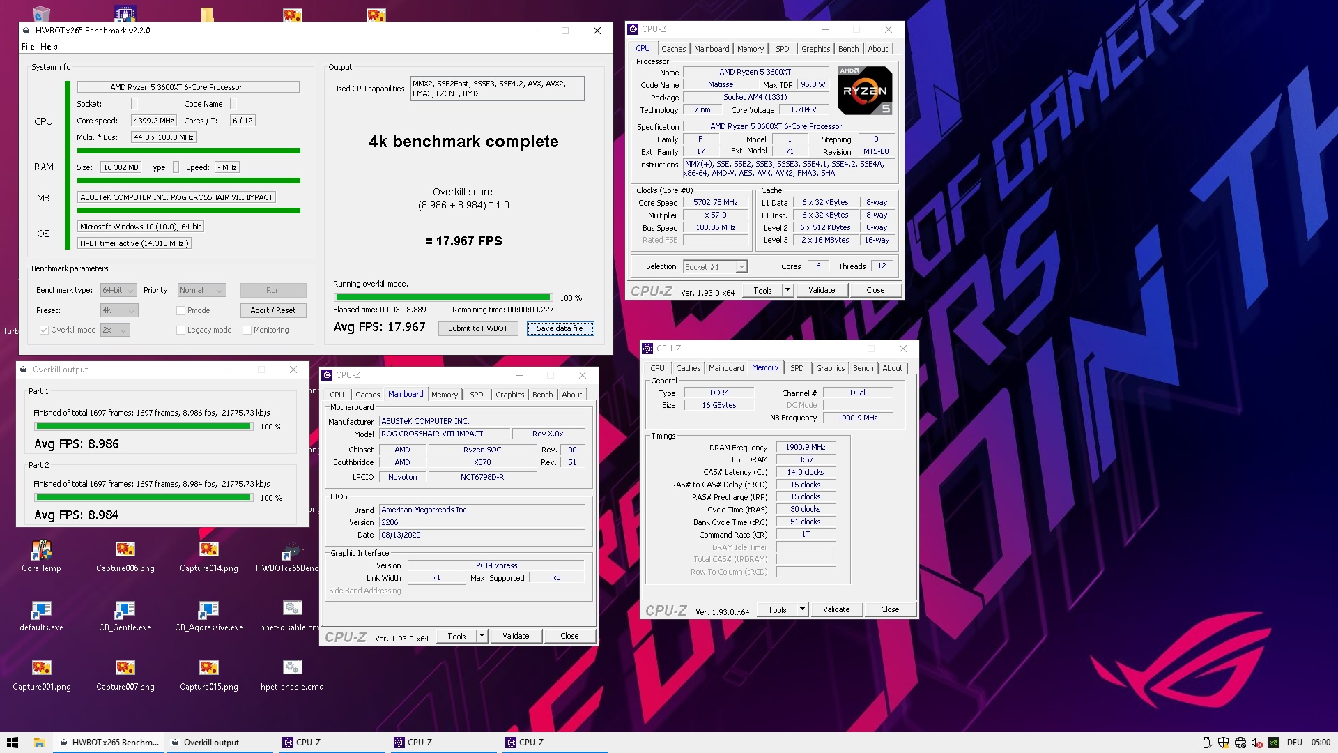Click the Core speed 4399.2 MHz field
Viewport: 1338px width, 753px height.
click(153, 121)
